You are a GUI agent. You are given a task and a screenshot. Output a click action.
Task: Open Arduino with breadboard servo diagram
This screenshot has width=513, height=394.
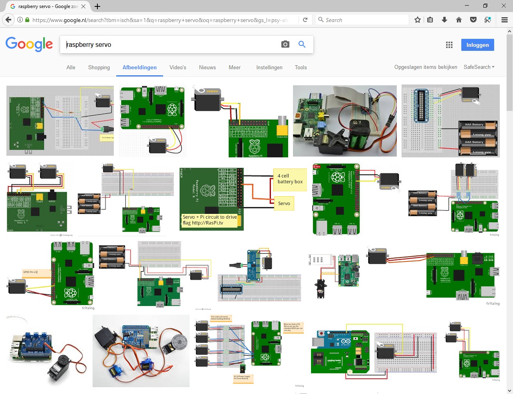[374, 354]
